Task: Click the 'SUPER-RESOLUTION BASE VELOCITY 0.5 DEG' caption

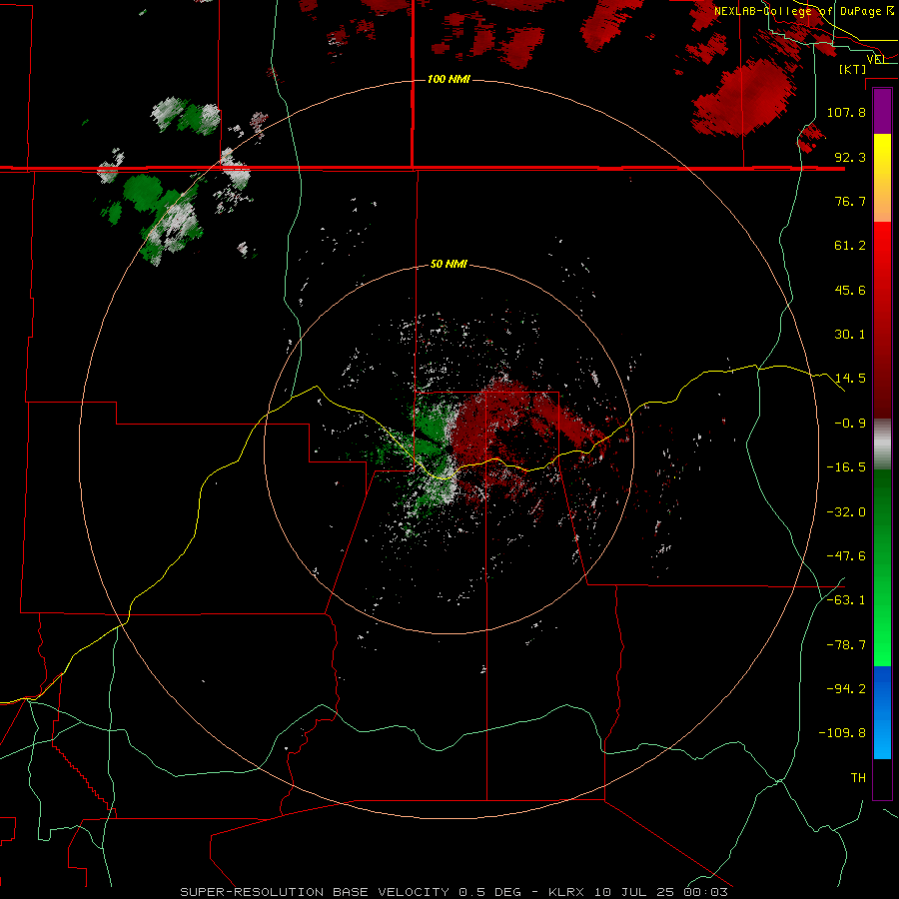Action: point(351,892)
